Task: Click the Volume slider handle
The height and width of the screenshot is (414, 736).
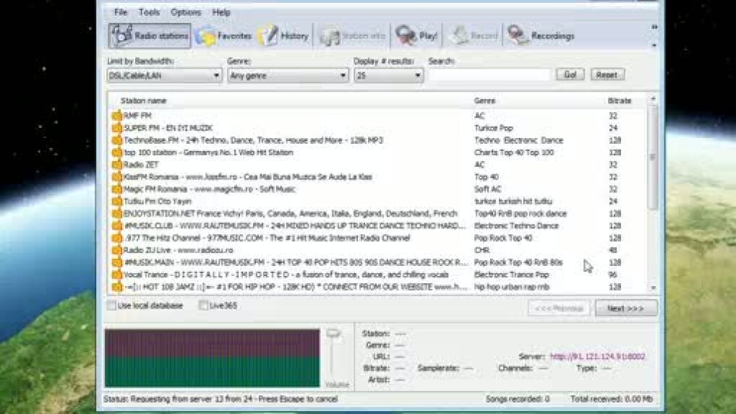Action: (x=333, y=334)
